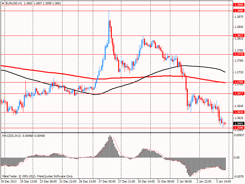
Task: Click the 1.3785 price scale value
Action: 239,51
